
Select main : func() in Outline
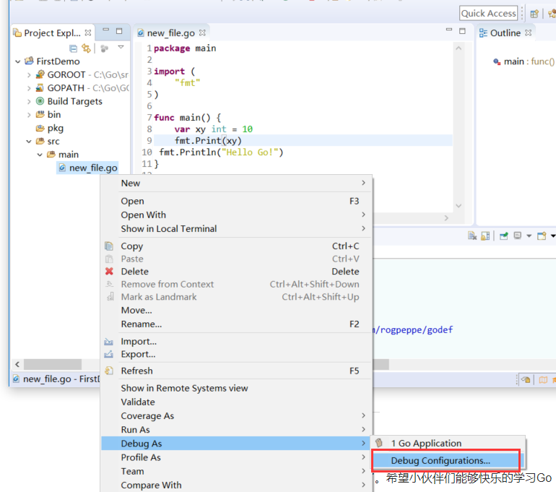click(524, 61)
